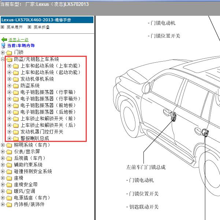Image resolution: width=220 pixels, height=220 pixels.
Task: Click the 菜单展开 button text
Action: point(14,27)
